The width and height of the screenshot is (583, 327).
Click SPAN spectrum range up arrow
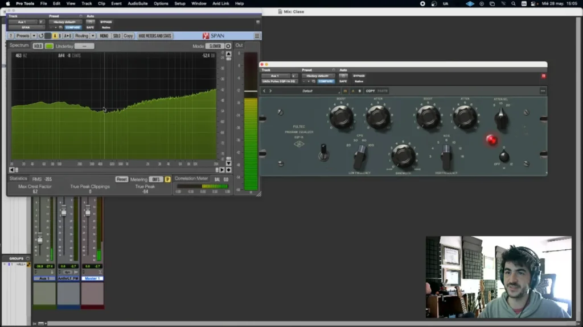(x=229, y=54)
